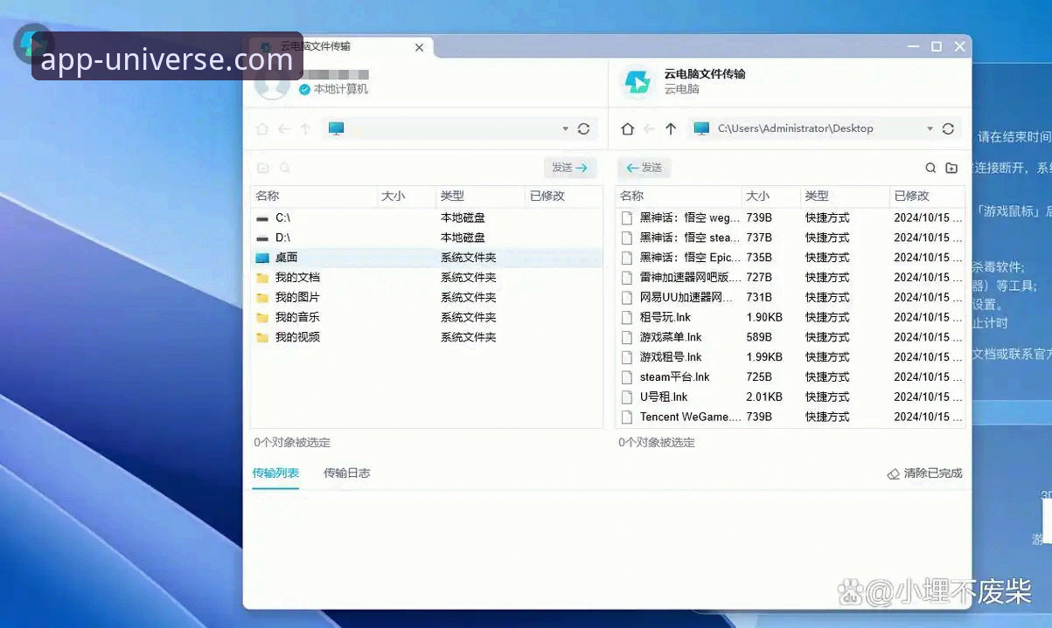Open the cloud address bar dropdown arrow
Image resolution: width=1052 pixels, height=628 pixels.
pyautogui.click(x=930, y=128)
